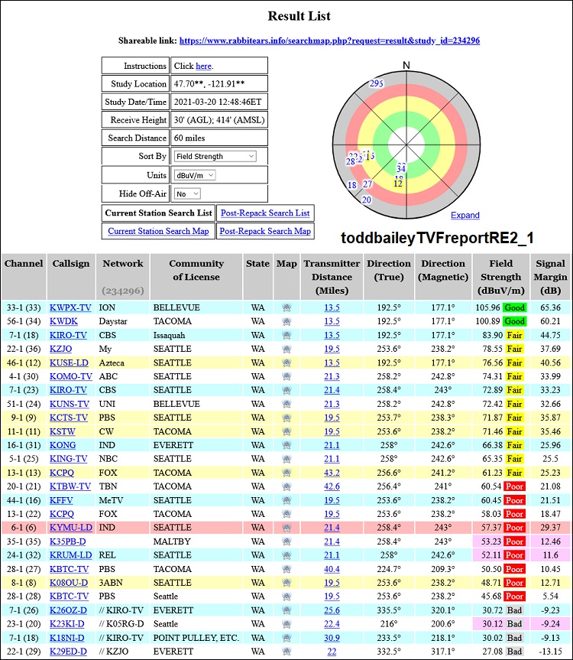The height and width of the screenshot is (660, 573).
Task: Open Post-Repack Search List
Action: (x=264, y=213)
